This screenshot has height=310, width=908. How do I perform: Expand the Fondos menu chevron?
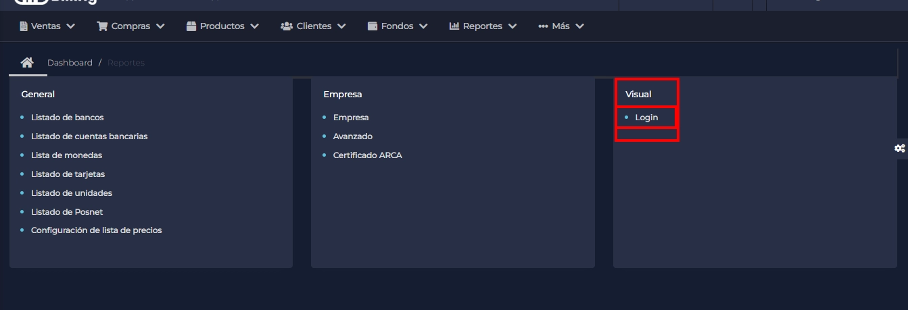[x=423, y=26]
